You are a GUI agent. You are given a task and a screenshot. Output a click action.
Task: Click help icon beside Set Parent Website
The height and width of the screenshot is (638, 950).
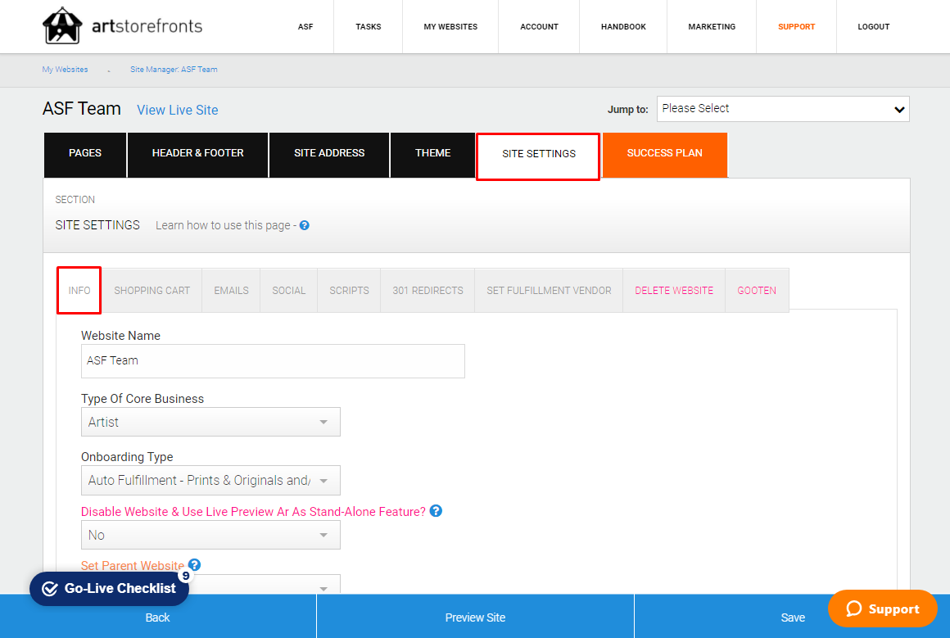(194, 565)
